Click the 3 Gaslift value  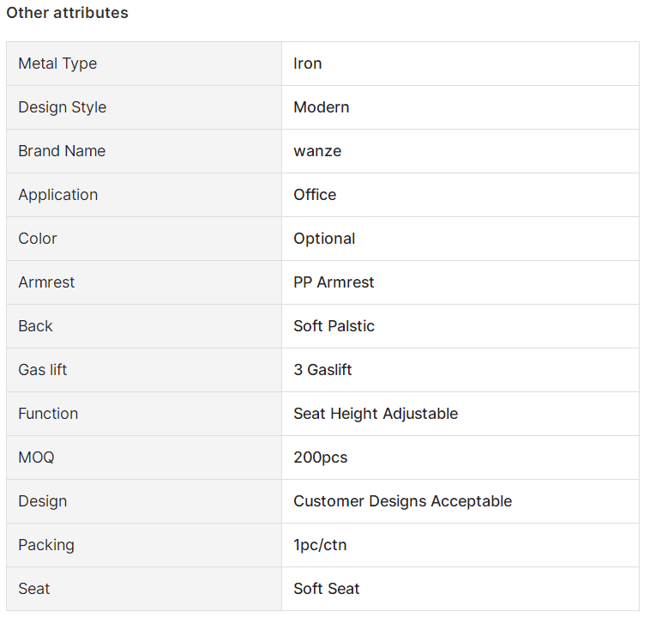click(322, 370)
